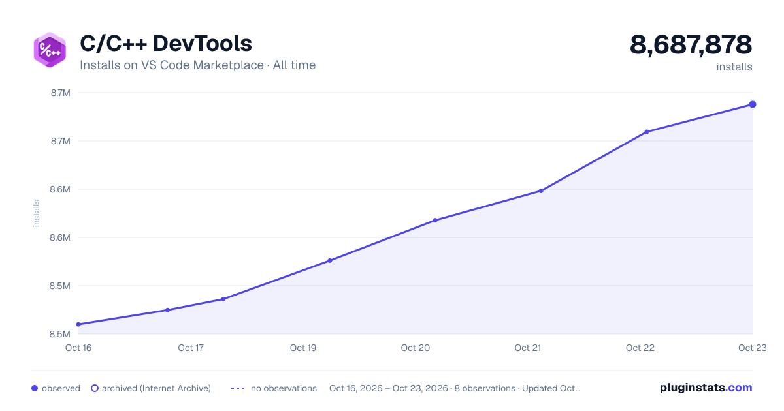Click the filled observed legend dot
The width and height of the screenshot is (784, 411).
point(35,388)
